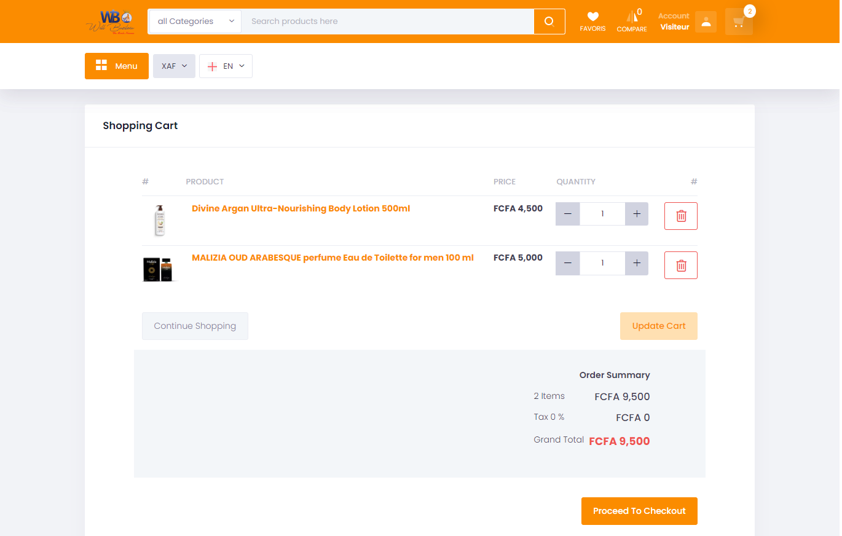
Task: Click the Order Summary heading
Action: point(615,375)
